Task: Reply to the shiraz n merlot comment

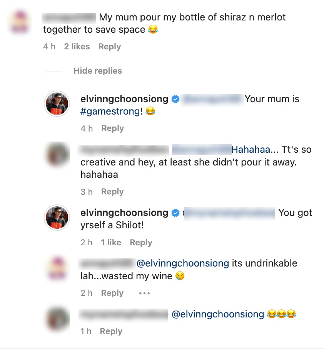Action: [110, 47]
